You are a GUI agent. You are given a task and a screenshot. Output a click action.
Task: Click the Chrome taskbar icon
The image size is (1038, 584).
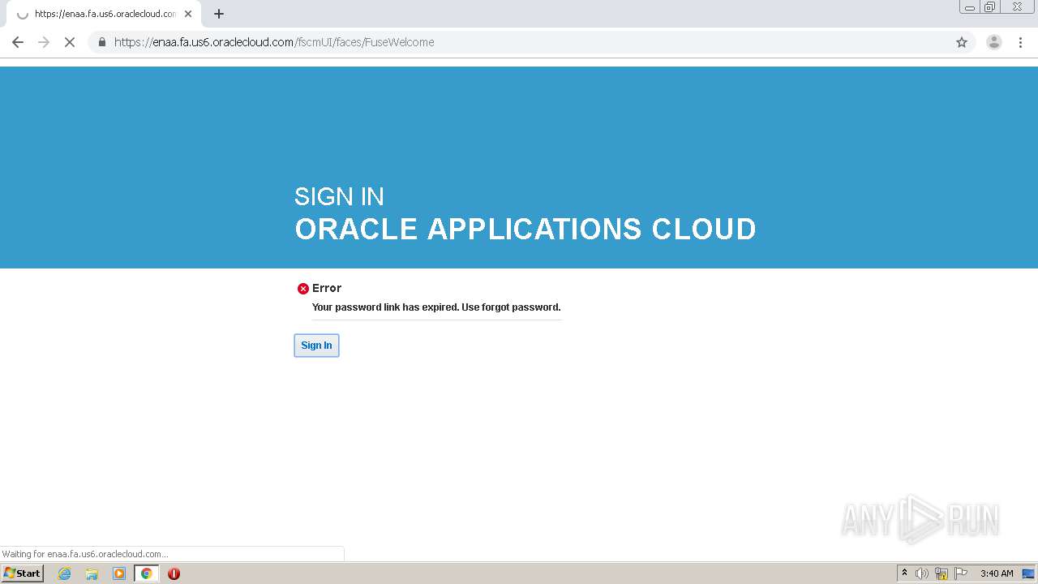click(147, 573)
